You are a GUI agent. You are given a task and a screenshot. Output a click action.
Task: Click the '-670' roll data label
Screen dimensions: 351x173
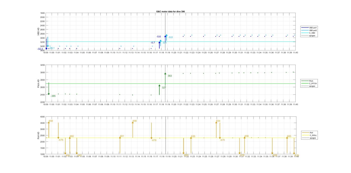(x=222, y=140)
